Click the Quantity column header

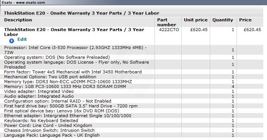click(223, 20)
